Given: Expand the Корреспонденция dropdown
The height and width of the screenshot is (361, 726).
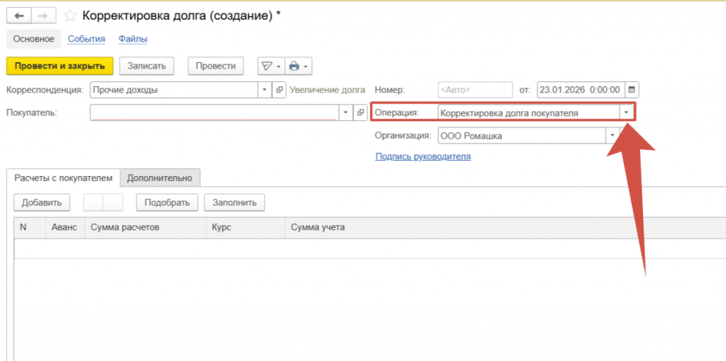Looking at the screenshot, I should point(264,90).
